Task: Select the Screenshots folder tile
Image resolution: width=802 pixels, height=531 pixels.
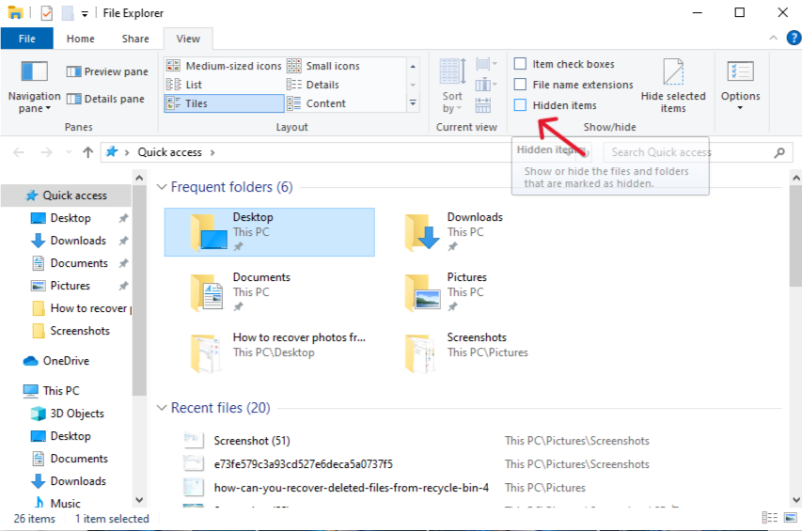Action: coord(483,352)
